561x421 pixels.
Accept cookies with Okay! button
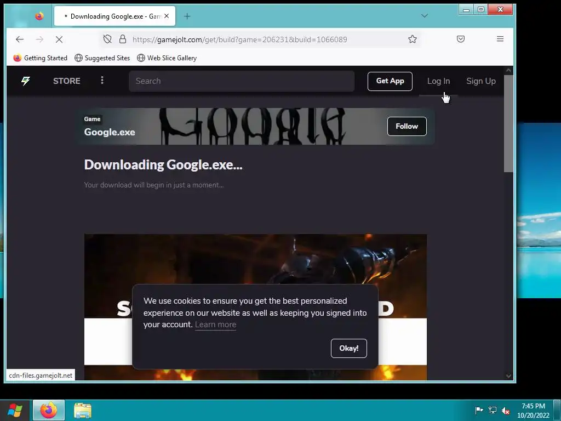click(349, 348)
